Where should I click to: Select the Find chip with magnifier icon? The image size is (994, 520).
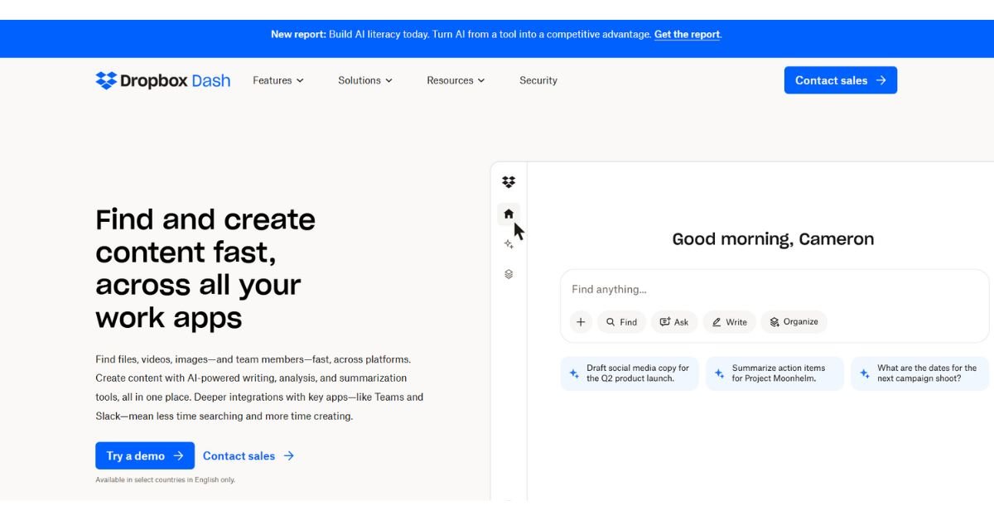point(621,321)
